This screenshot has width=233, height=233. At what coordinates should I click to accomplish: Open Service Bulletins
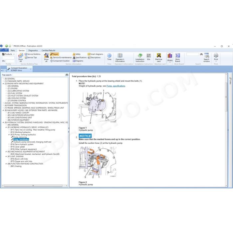(33, 54)
